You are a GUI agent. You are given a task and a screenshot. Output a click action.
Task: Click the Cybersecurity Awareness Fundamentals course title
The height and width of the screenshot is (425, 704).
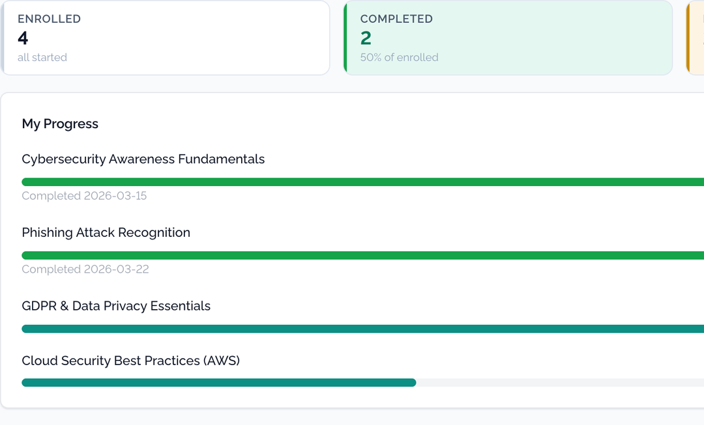tap(143, 159)
